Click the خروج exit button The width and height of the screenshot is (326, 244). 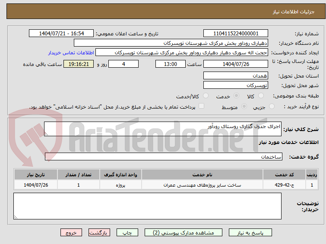click(71, 233)
